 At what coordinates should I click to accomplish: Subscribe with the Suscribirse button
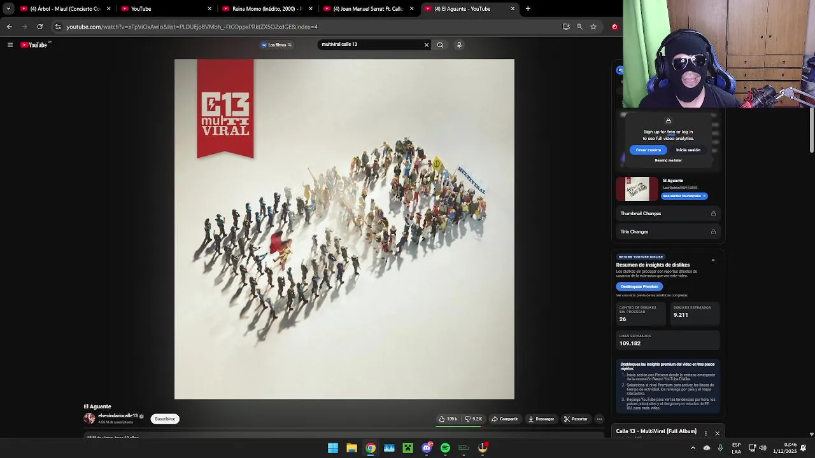click(x=165, y=419)
